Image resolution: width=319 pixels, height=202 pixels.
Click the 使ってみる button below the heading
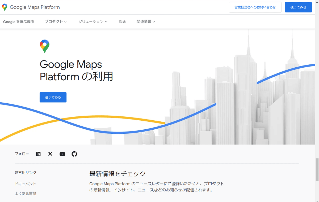tap(53, 97)
